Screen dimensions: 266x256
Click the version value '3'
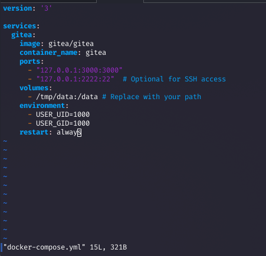[46, 8]
